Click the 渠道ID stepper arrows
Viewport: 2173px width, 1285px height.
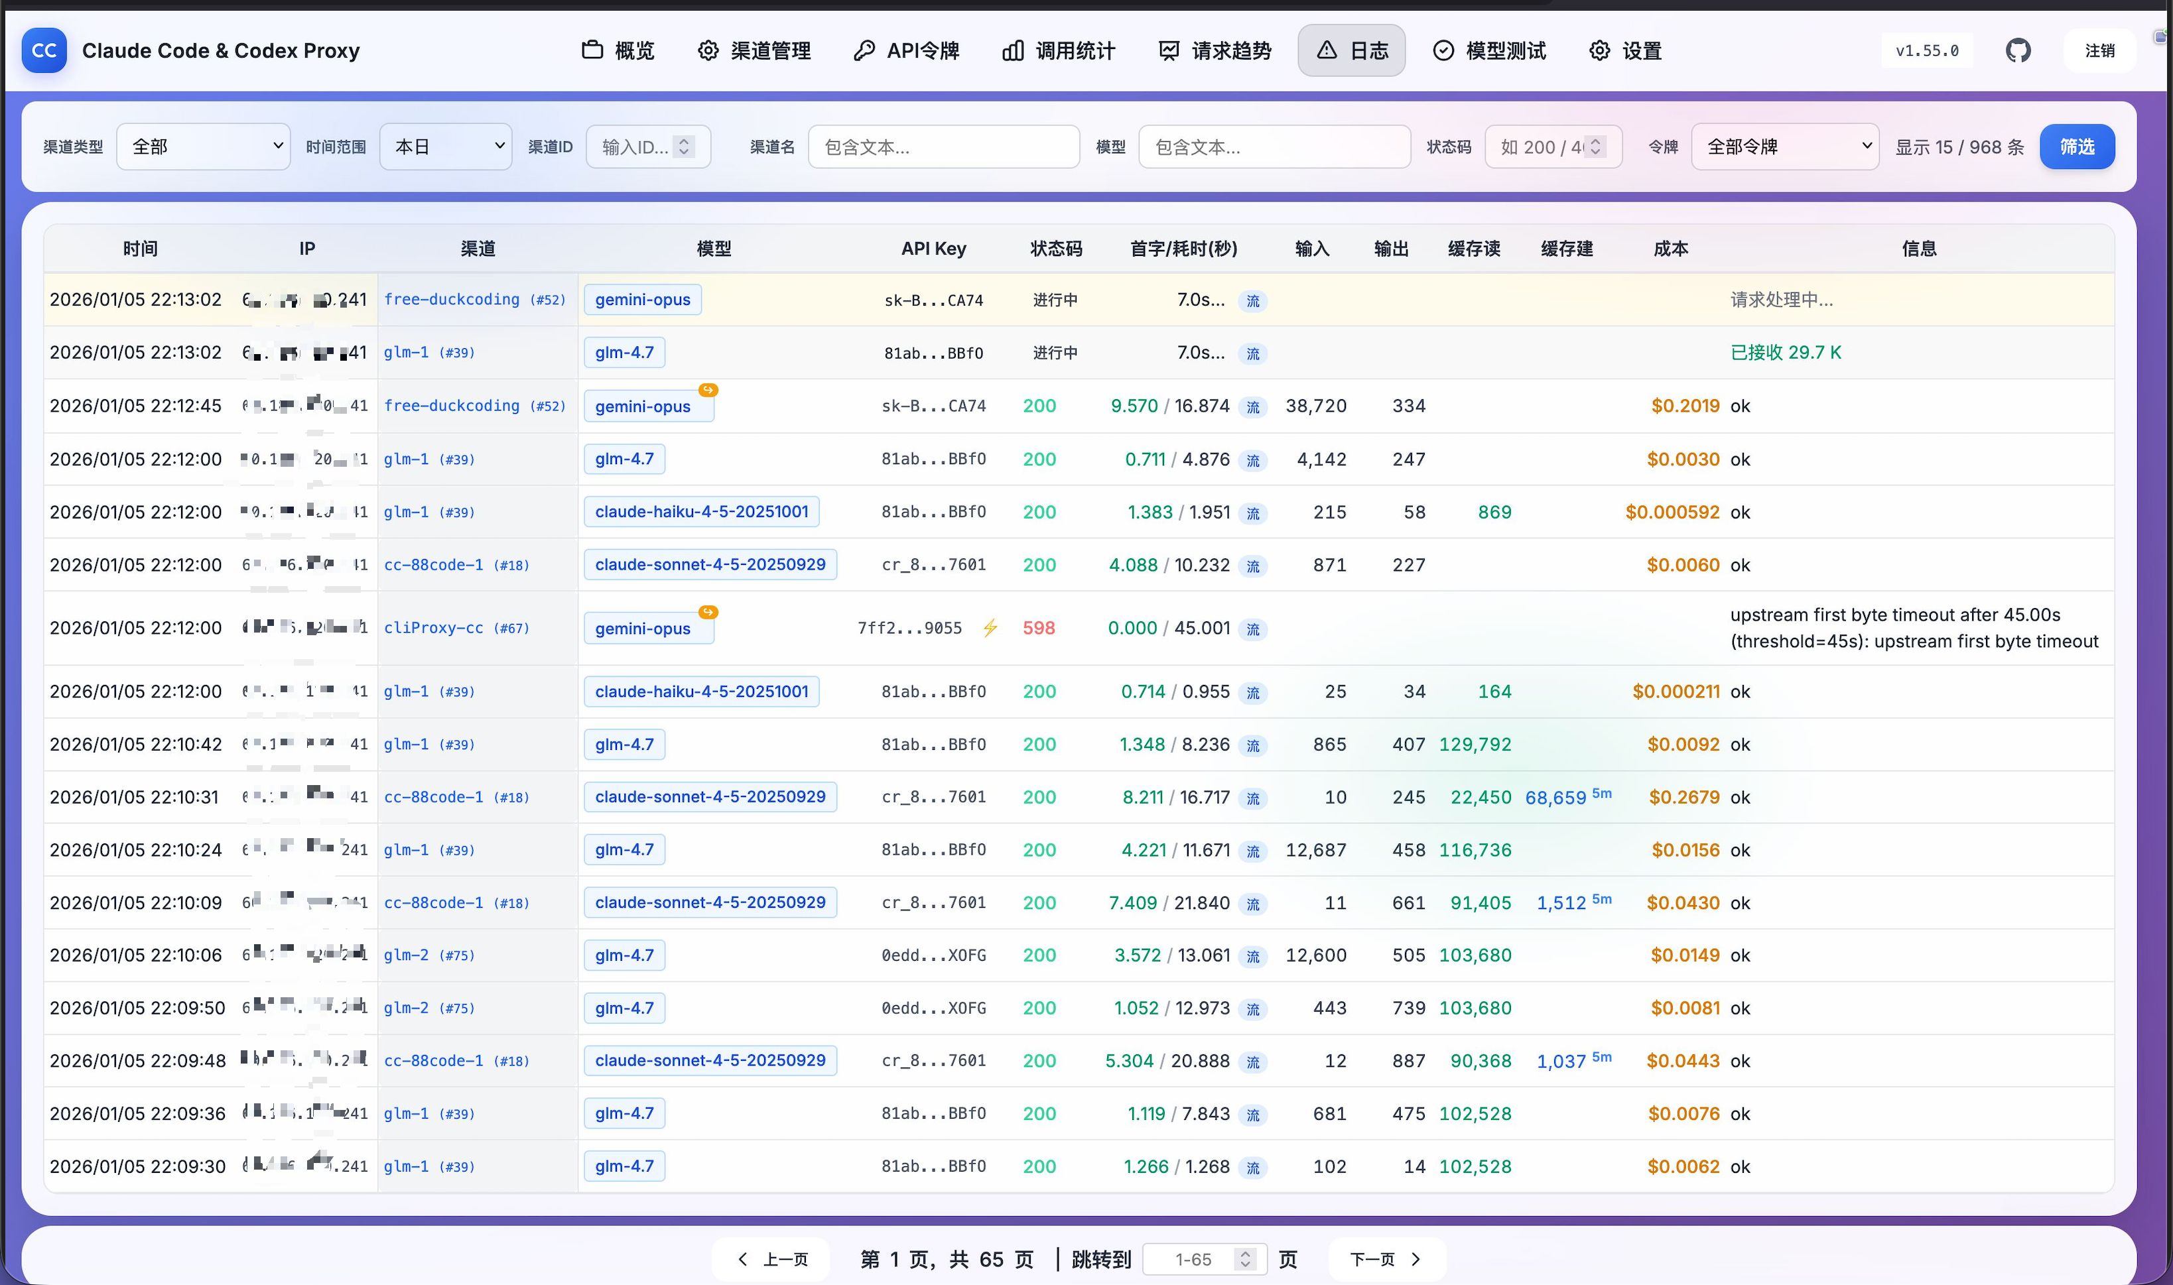point(685,147)
